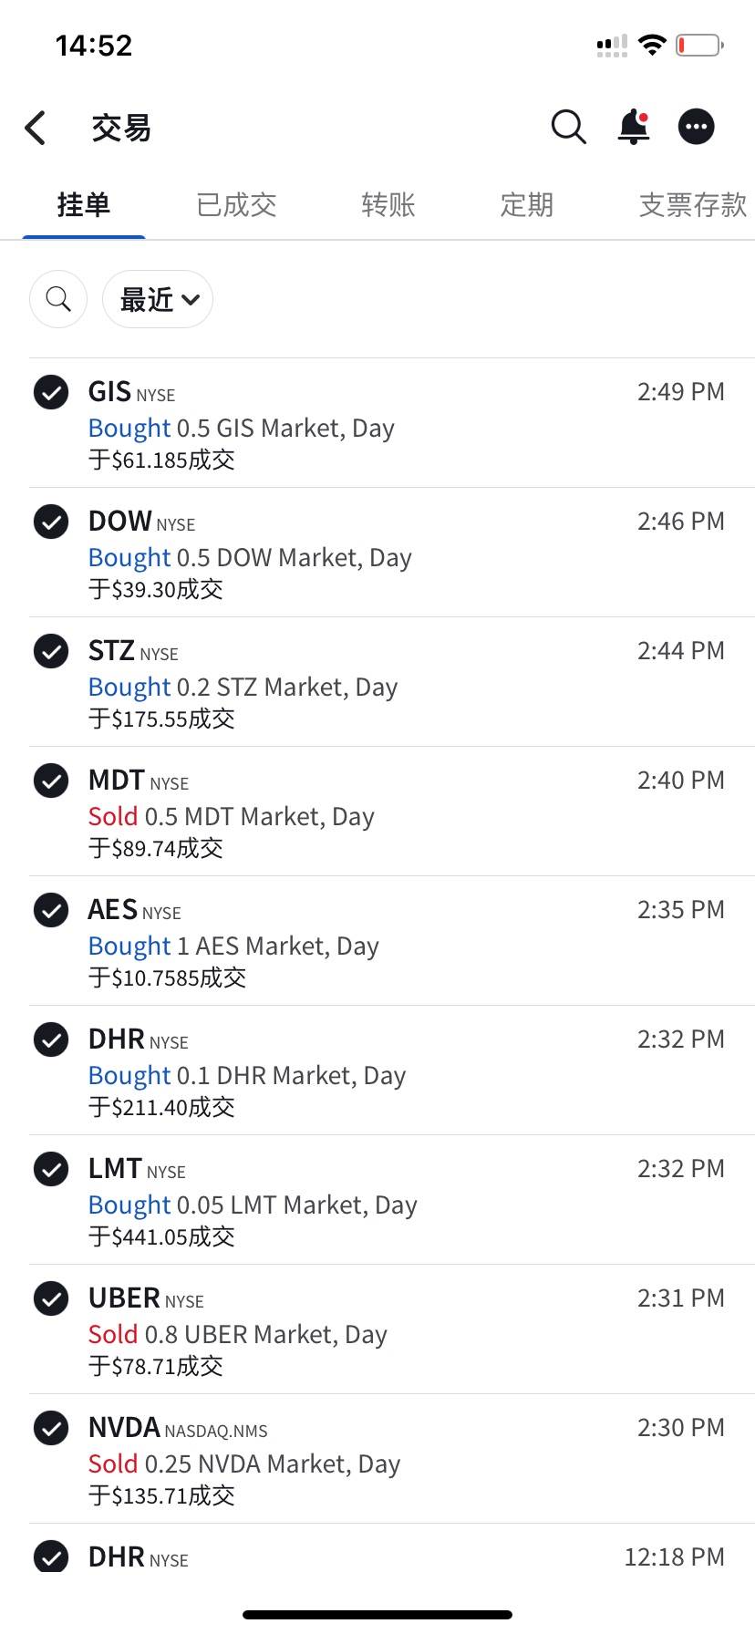Tap the NVDA order checkmark icon

click(51, 1428)
